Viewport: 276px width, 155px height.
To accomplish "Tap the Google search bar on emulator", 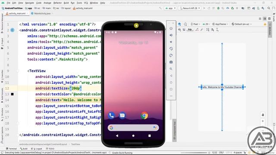I will (133, 128).
